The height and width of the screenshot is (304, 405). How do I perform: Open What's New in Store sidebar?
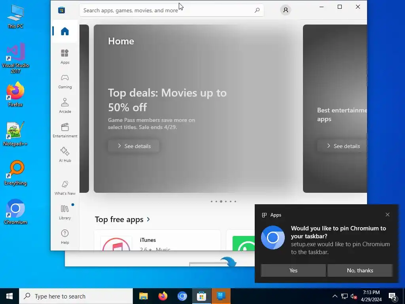coord(65,188)
